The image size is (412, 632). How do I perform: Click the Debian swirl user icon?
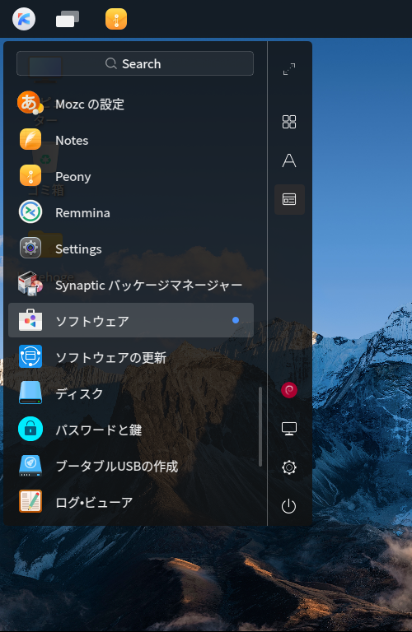click(289, 390)
